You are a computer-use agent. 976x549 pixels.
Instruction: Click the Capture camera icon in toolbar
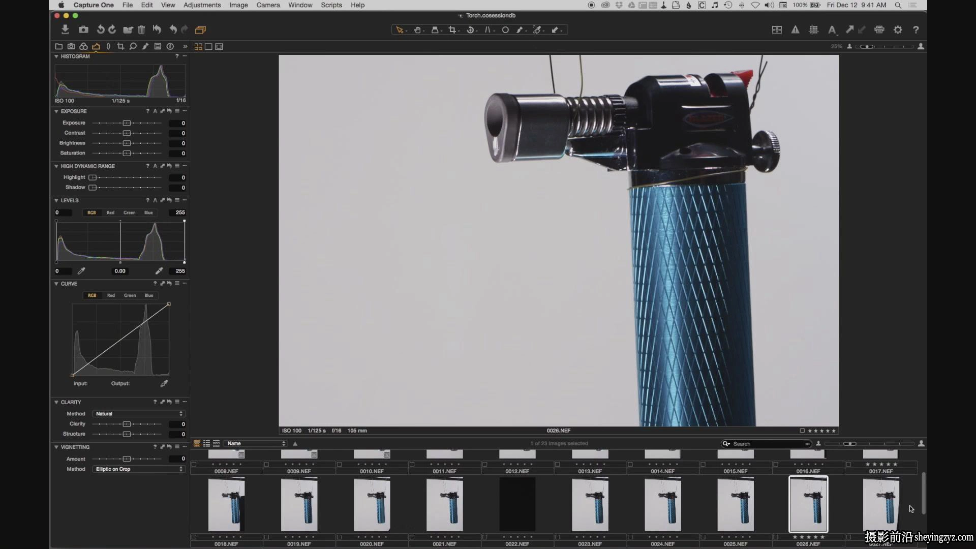coord(83,29)
